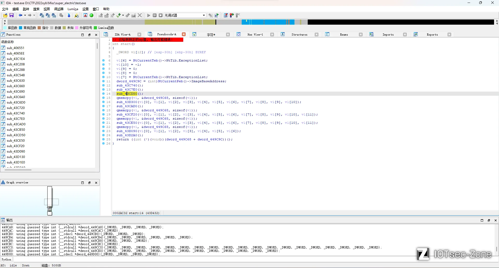
Task: Open the 帮助 menu
Action: (106, 9)
